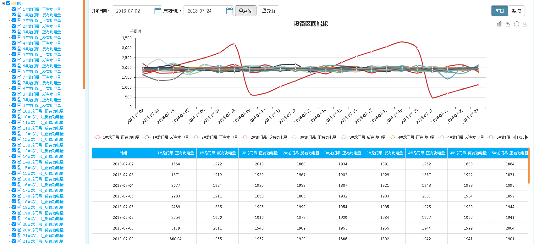This screenshot has height=244, width=534.
Task: Click file icon of 10#龙门吊_正有功电量 tree node
Action: (x=19, y=111)
